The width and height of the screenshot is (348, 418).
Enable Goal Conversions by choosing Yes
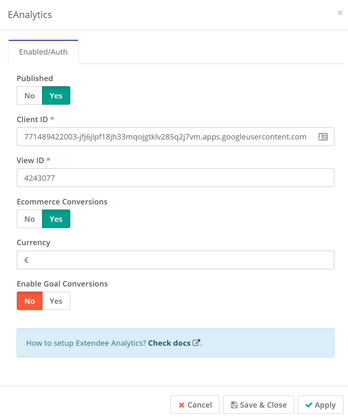[56, 301]
